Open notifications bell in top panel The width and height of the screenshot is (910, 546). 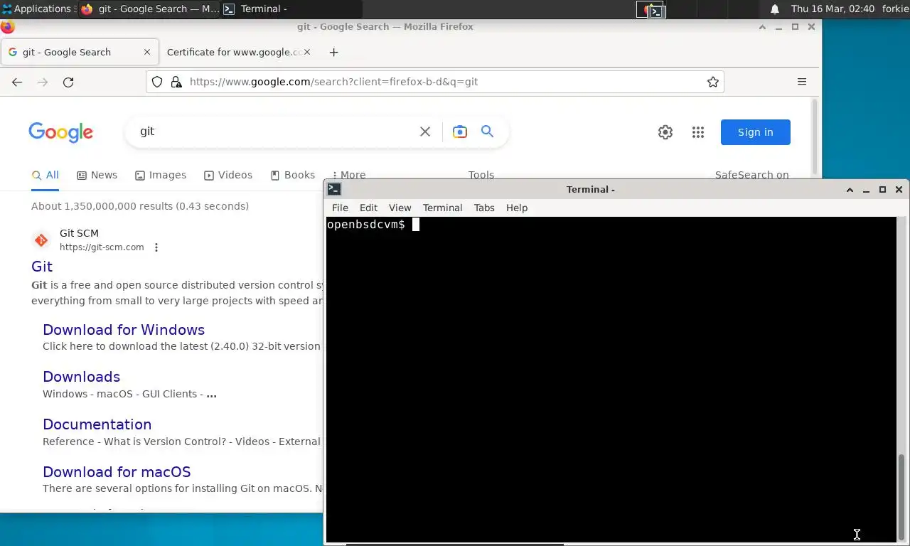pos(775,9)
